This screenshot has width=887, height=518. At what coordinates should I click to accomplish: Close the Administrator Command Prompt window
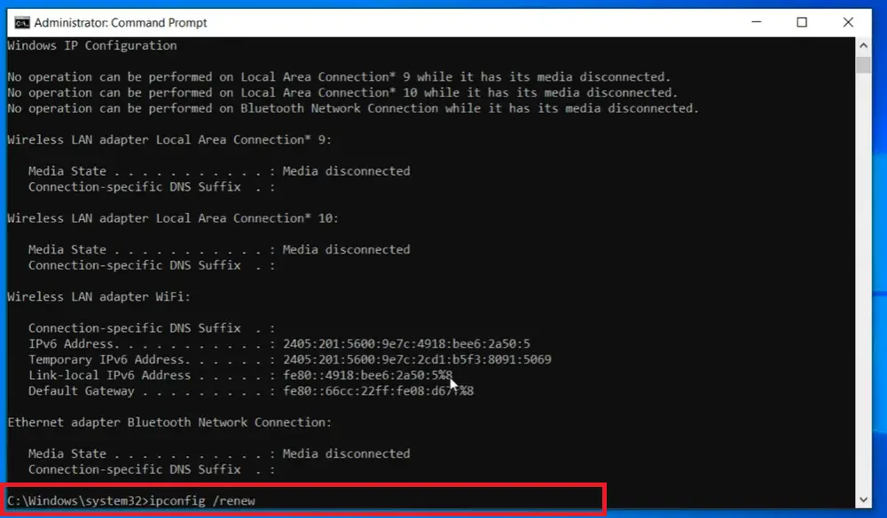point(848,22)
